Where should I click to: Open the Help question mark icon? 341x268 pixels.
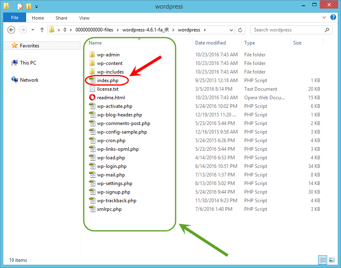click(x=333, y=17)
